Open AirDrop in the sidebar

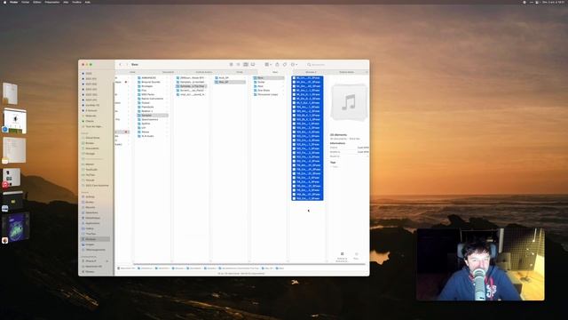tap(90, 196)
